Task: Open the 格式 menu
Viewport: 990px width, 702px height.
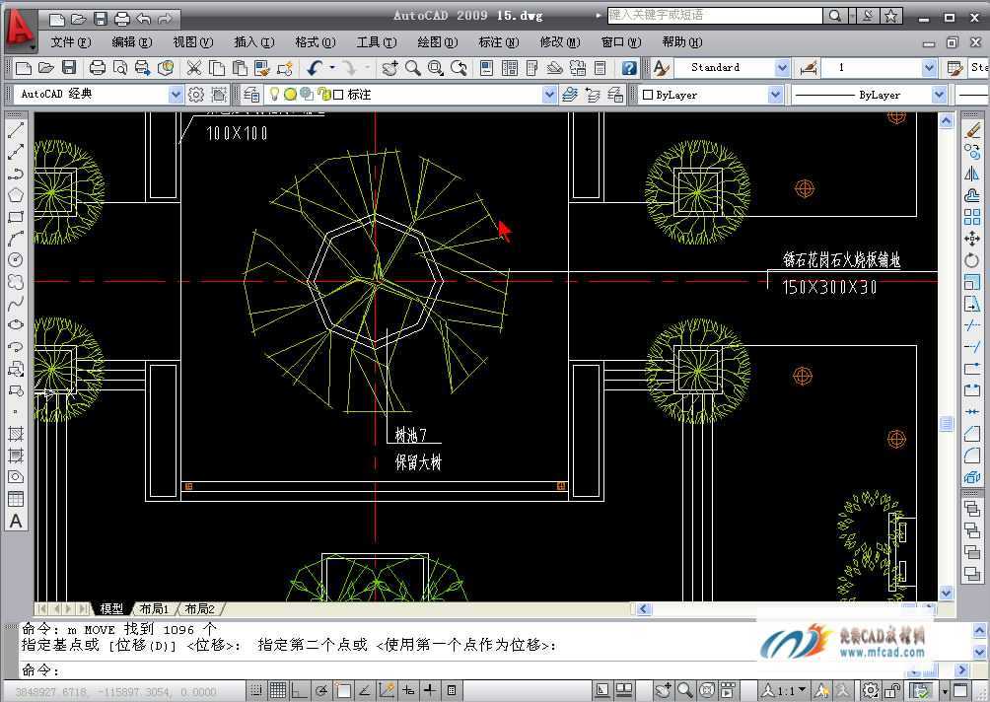Action: pos(316,42)
